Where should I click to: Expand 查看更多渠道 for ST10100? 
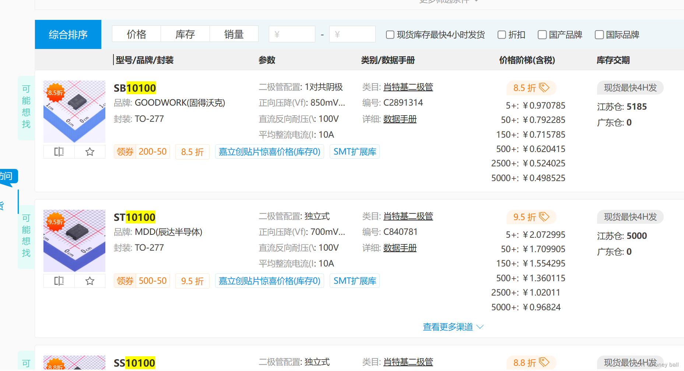(x=453, y=327)
